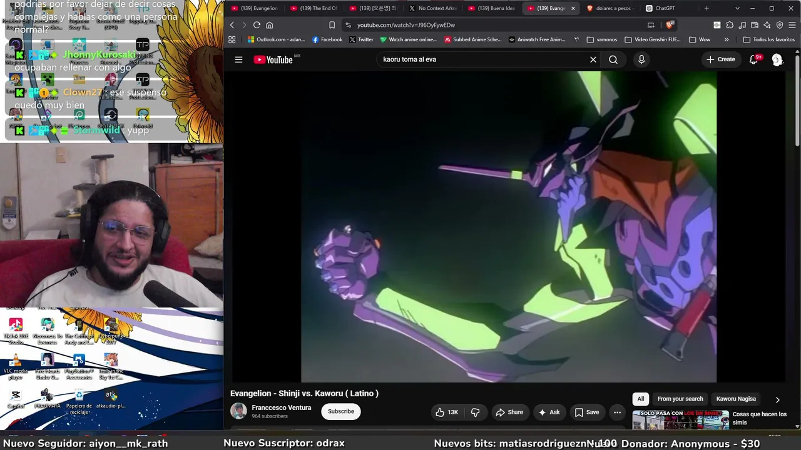
Task: Subscribe to Franccesco Ventura channel
Action: click(341, 411)
